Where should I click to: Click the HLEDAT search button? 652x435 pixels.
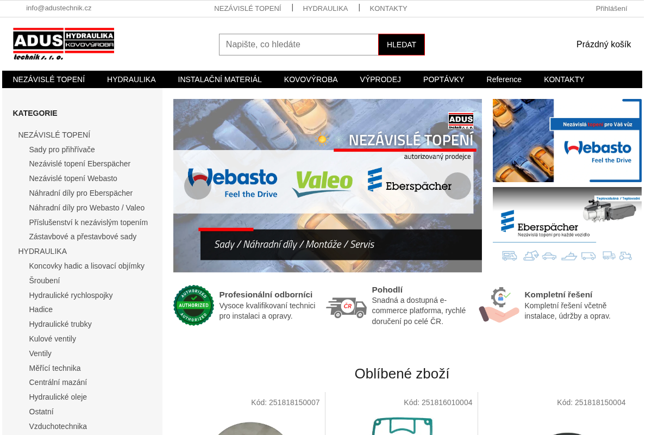pyautogui.click(x=402, y=45)
